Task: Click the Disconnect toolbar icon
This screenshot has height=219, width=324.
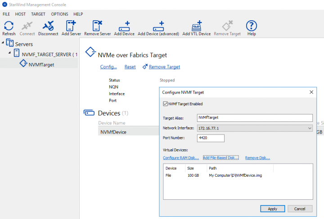Action: pos(48,26)
